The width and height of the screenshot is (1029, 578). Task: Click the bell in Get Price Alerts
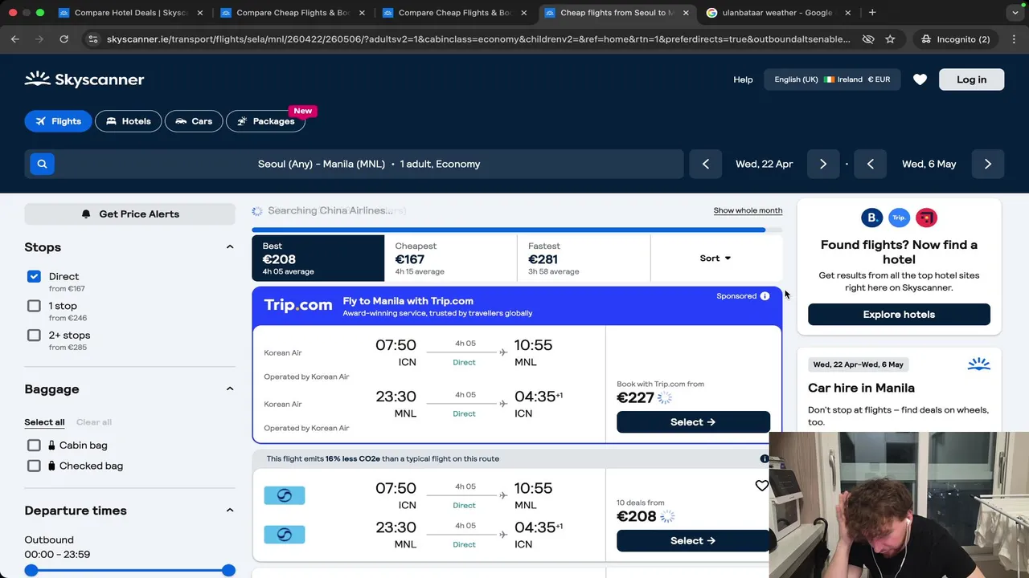86,214
